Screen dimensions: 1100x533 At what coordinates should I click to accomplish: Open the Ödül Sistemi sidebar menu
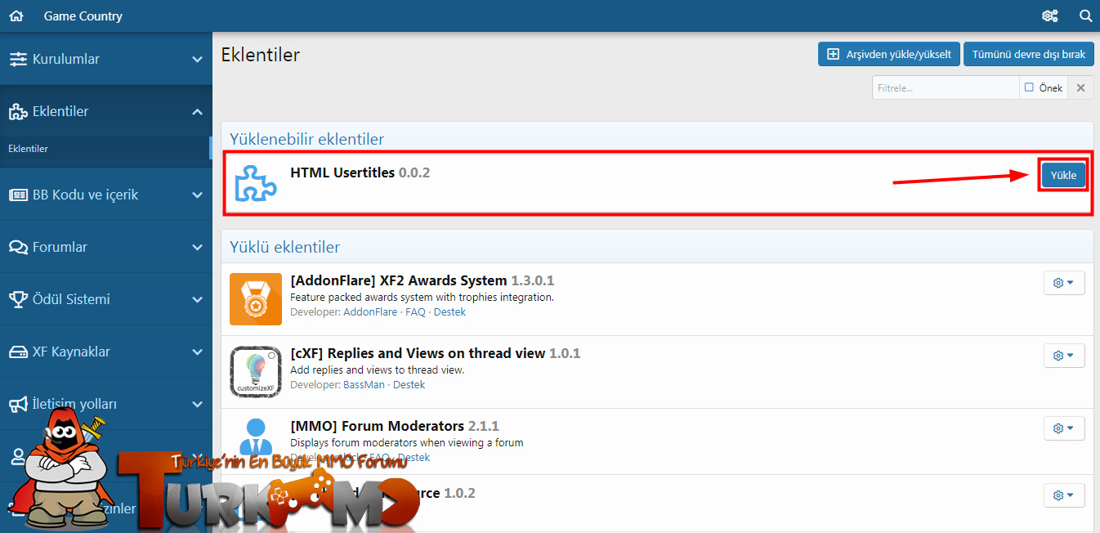(105, 299)
